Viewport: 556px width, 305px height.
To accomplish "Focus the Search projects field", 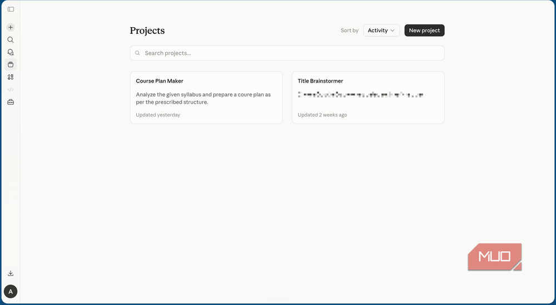I will point(287,53).
